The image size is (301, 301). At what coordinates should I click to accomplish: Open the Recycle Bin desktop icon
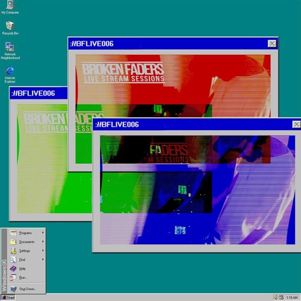[x=10, y=28]
